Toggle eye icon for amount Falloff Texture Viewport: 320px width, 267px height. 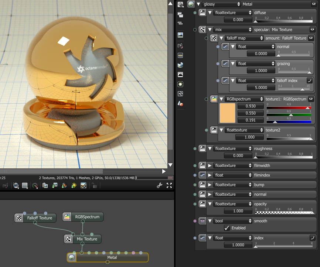311,38
